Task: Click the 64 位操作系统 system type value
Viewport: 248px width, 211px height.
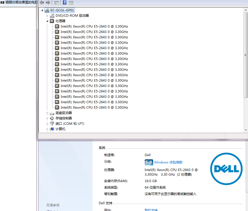Action: click(x=155, y=187)
